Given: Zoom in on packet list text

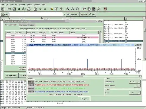Looking at the screenshot, I should pyautogui.click(x=68, y=9).
